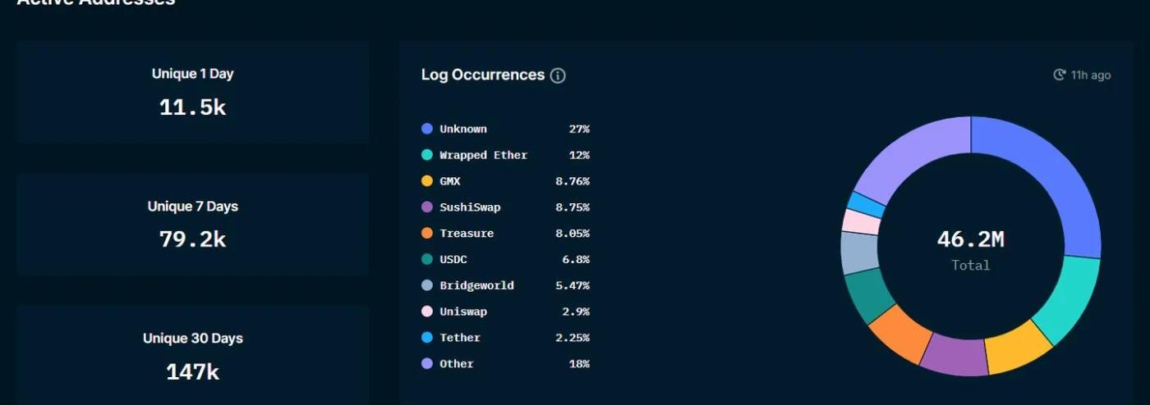Image resolution: width=1150 pixels, height=405 pixels.
Task: Open the Unique 7 Days card
Action: tap(192, 225)
